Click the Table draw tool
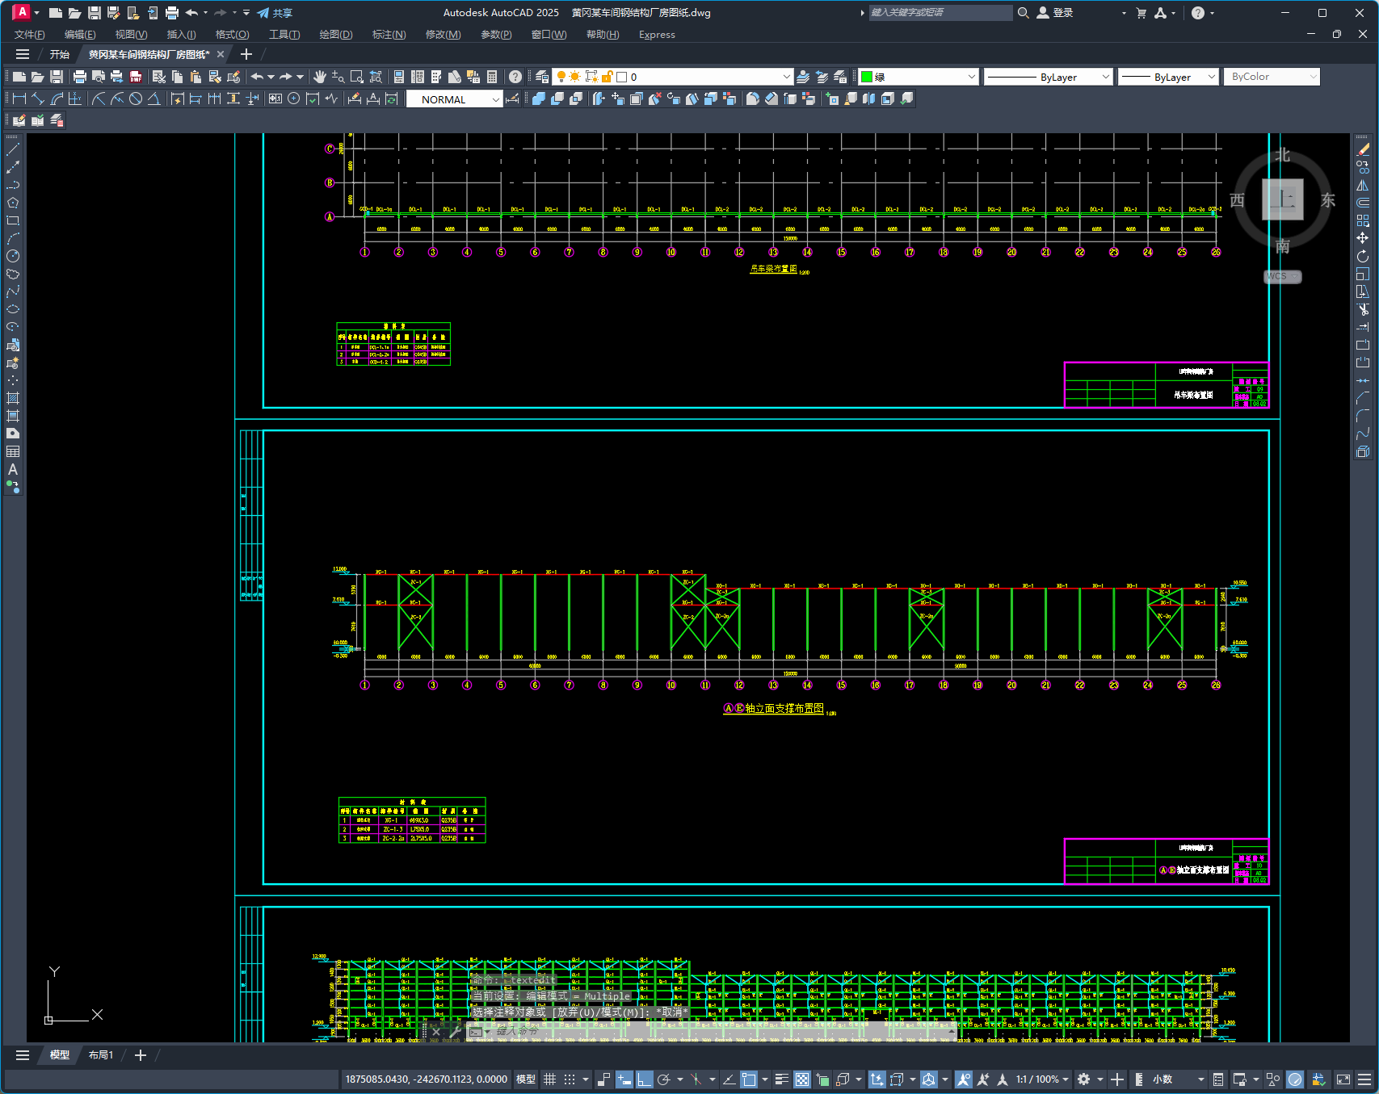The image size is (1379, 1094). pyautogui.click(x=13, y=451)
